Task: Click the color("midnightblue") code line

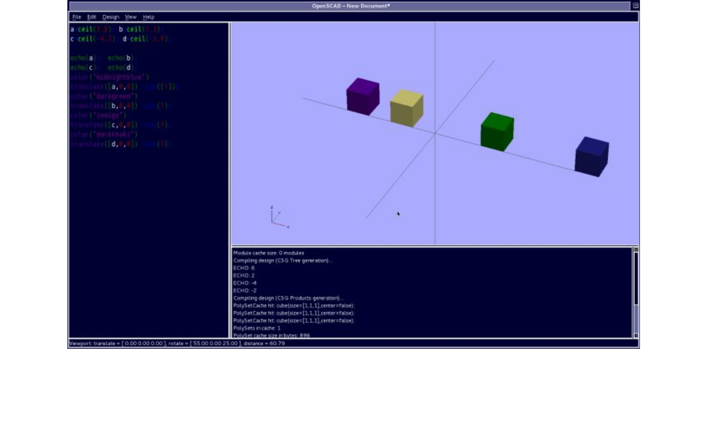Action: pyautogui.click(x=109, y=77)
